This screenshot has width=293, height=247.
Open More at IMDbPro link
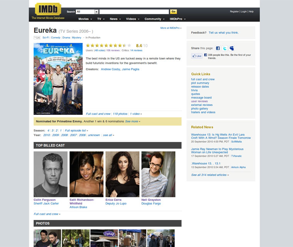click(171, 28)
